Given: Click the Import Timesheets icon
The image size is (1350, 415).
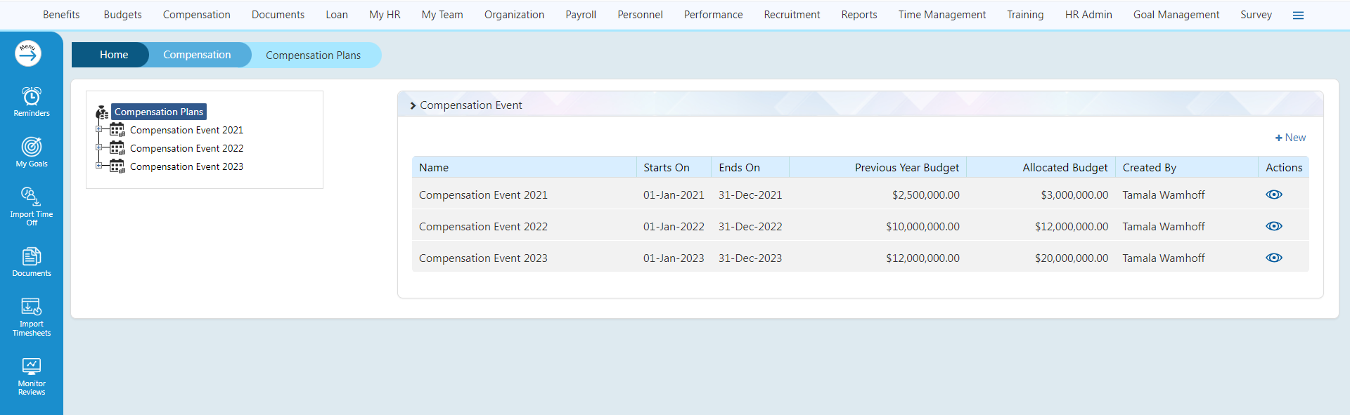Looking at the screenshot, I should 32,308.
